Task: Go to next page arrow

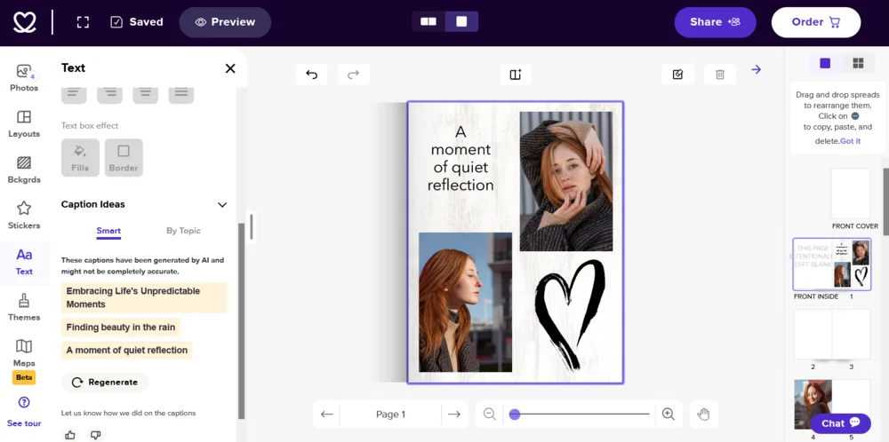Action: (x=454, y=414)
